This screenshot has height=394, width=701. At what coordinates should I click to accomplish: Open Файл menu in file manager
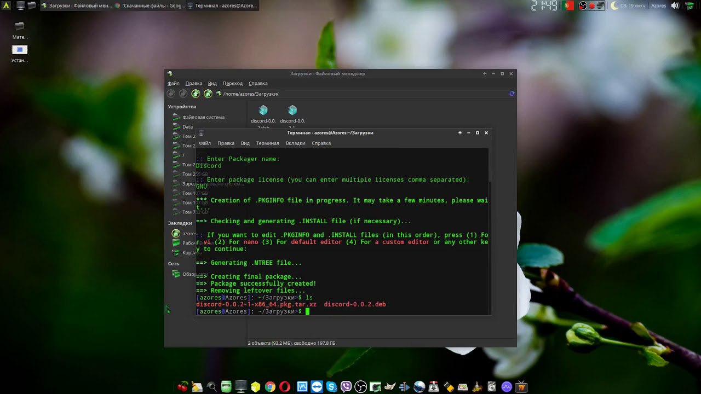173,83
